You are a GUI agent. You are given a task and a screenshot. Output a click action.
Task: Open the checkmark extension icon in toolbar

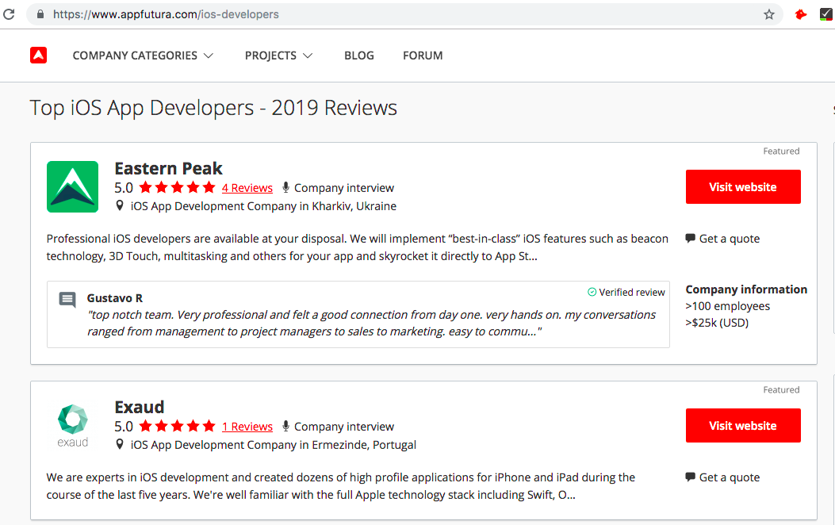[826, 14]
